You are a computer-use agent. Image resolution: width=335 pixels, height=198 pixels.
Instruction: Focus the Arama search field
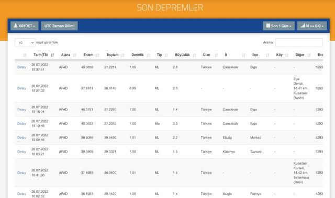coord(299,42)
